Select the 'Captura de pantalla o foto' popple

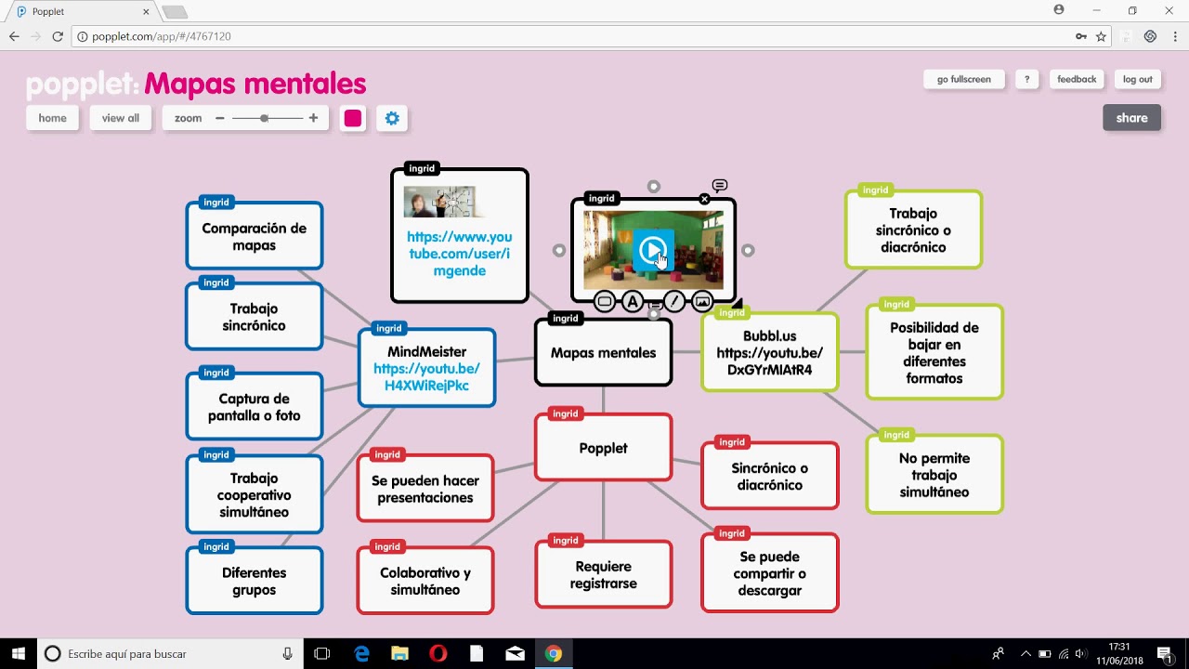254,407
